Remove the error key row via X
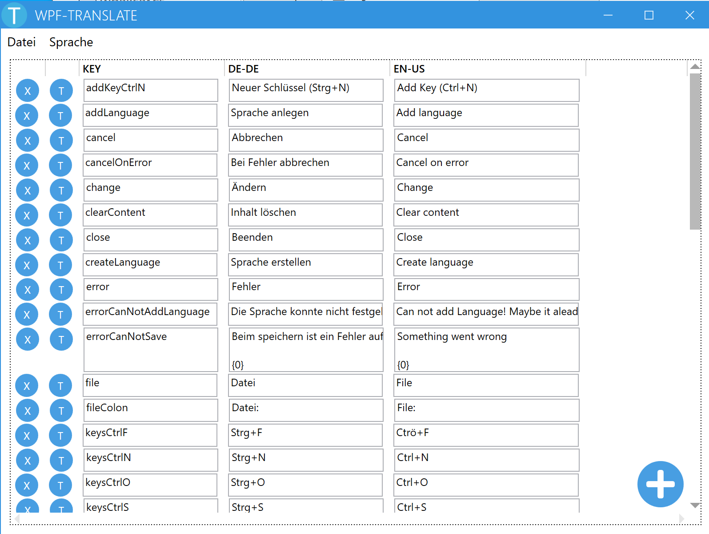709x534 pixels. pos(28,290)
